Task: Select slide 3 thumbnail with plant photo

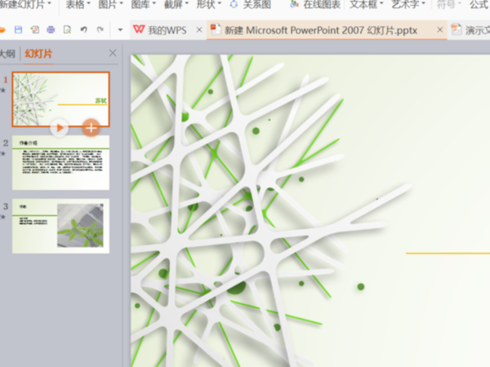Action: [60, 226]
